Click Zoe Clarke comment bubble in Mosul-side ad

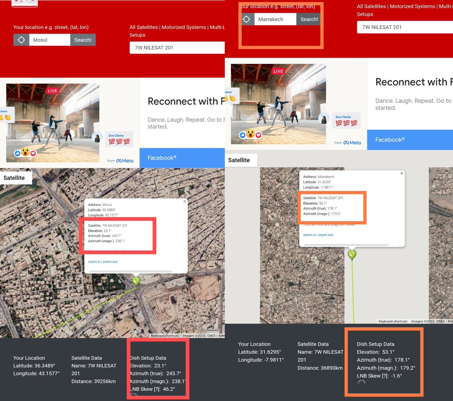pos(119,139)
